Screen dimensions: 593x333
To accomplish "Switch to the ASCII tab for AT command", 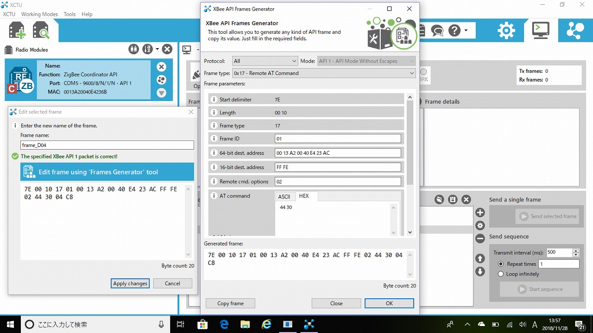I will tap(284, 196).
